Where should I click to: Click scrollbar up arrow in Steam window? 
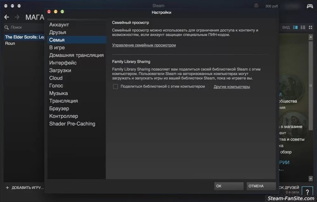(x=311, y=37)
